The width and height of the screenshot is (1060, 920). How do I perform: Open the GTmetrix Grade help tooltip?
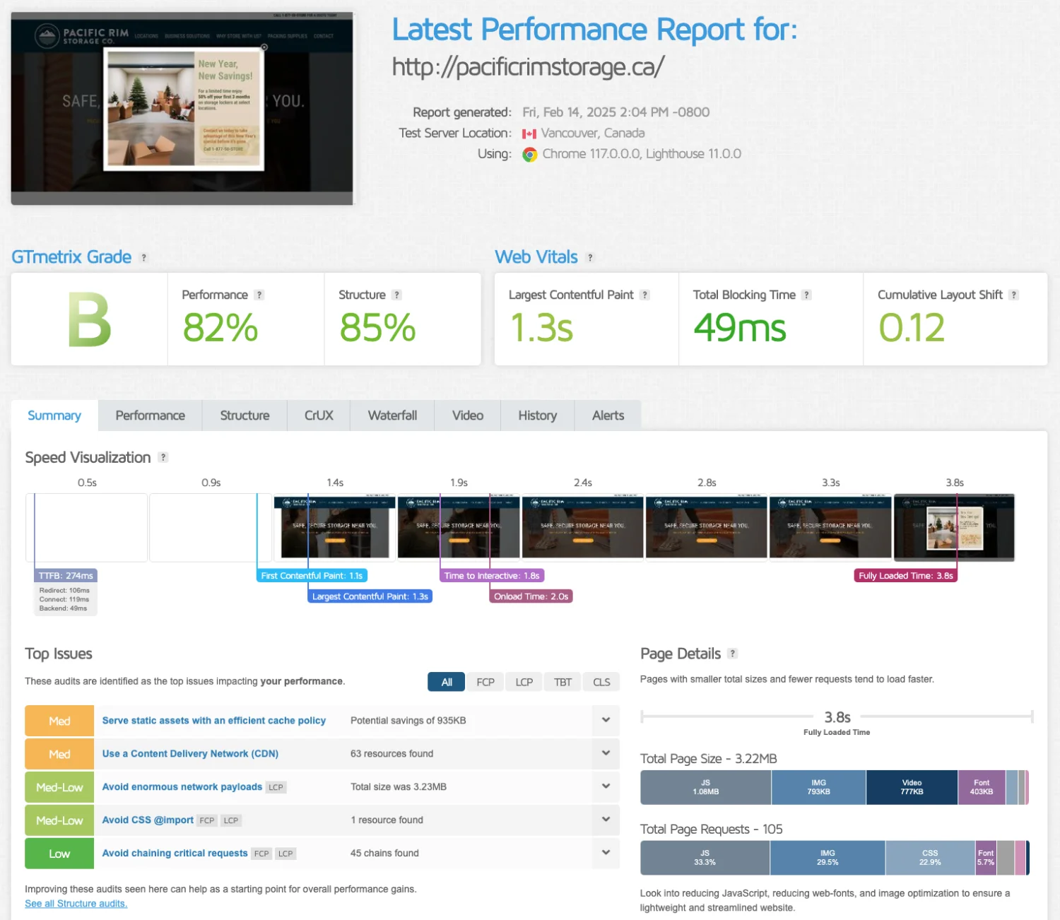[144, 257]
